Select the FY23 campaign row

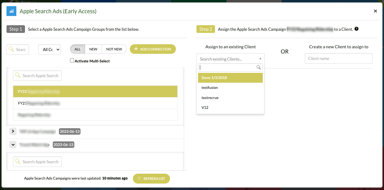(x=95, y=103)
